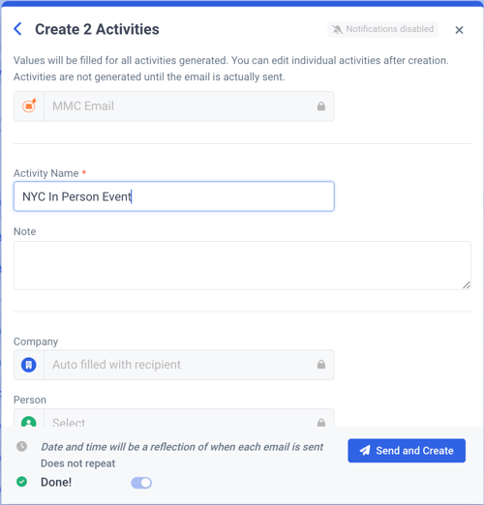
Task: Open the Company auto-filled field
Action: [x=174, y=365]
